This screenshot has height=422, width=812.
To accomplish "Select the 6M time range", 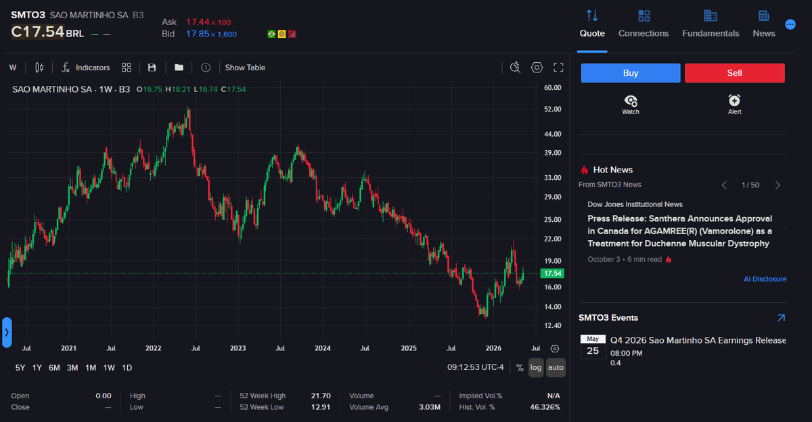I will [54, 368].
